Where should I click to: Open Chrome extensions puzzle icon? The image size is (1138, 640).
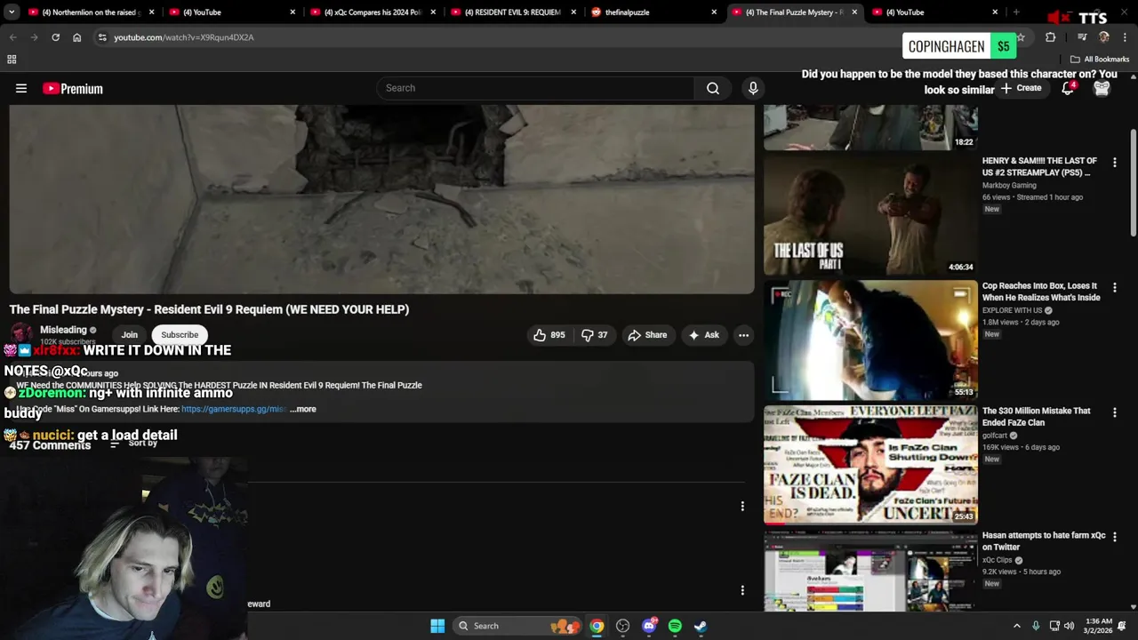point(1050,37)
